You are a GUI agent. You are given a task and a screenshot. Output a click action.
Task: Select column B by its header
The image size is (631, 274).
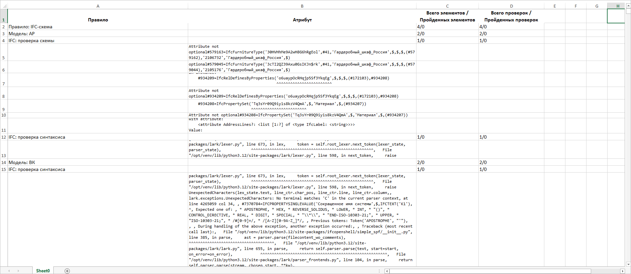(302, 6)
